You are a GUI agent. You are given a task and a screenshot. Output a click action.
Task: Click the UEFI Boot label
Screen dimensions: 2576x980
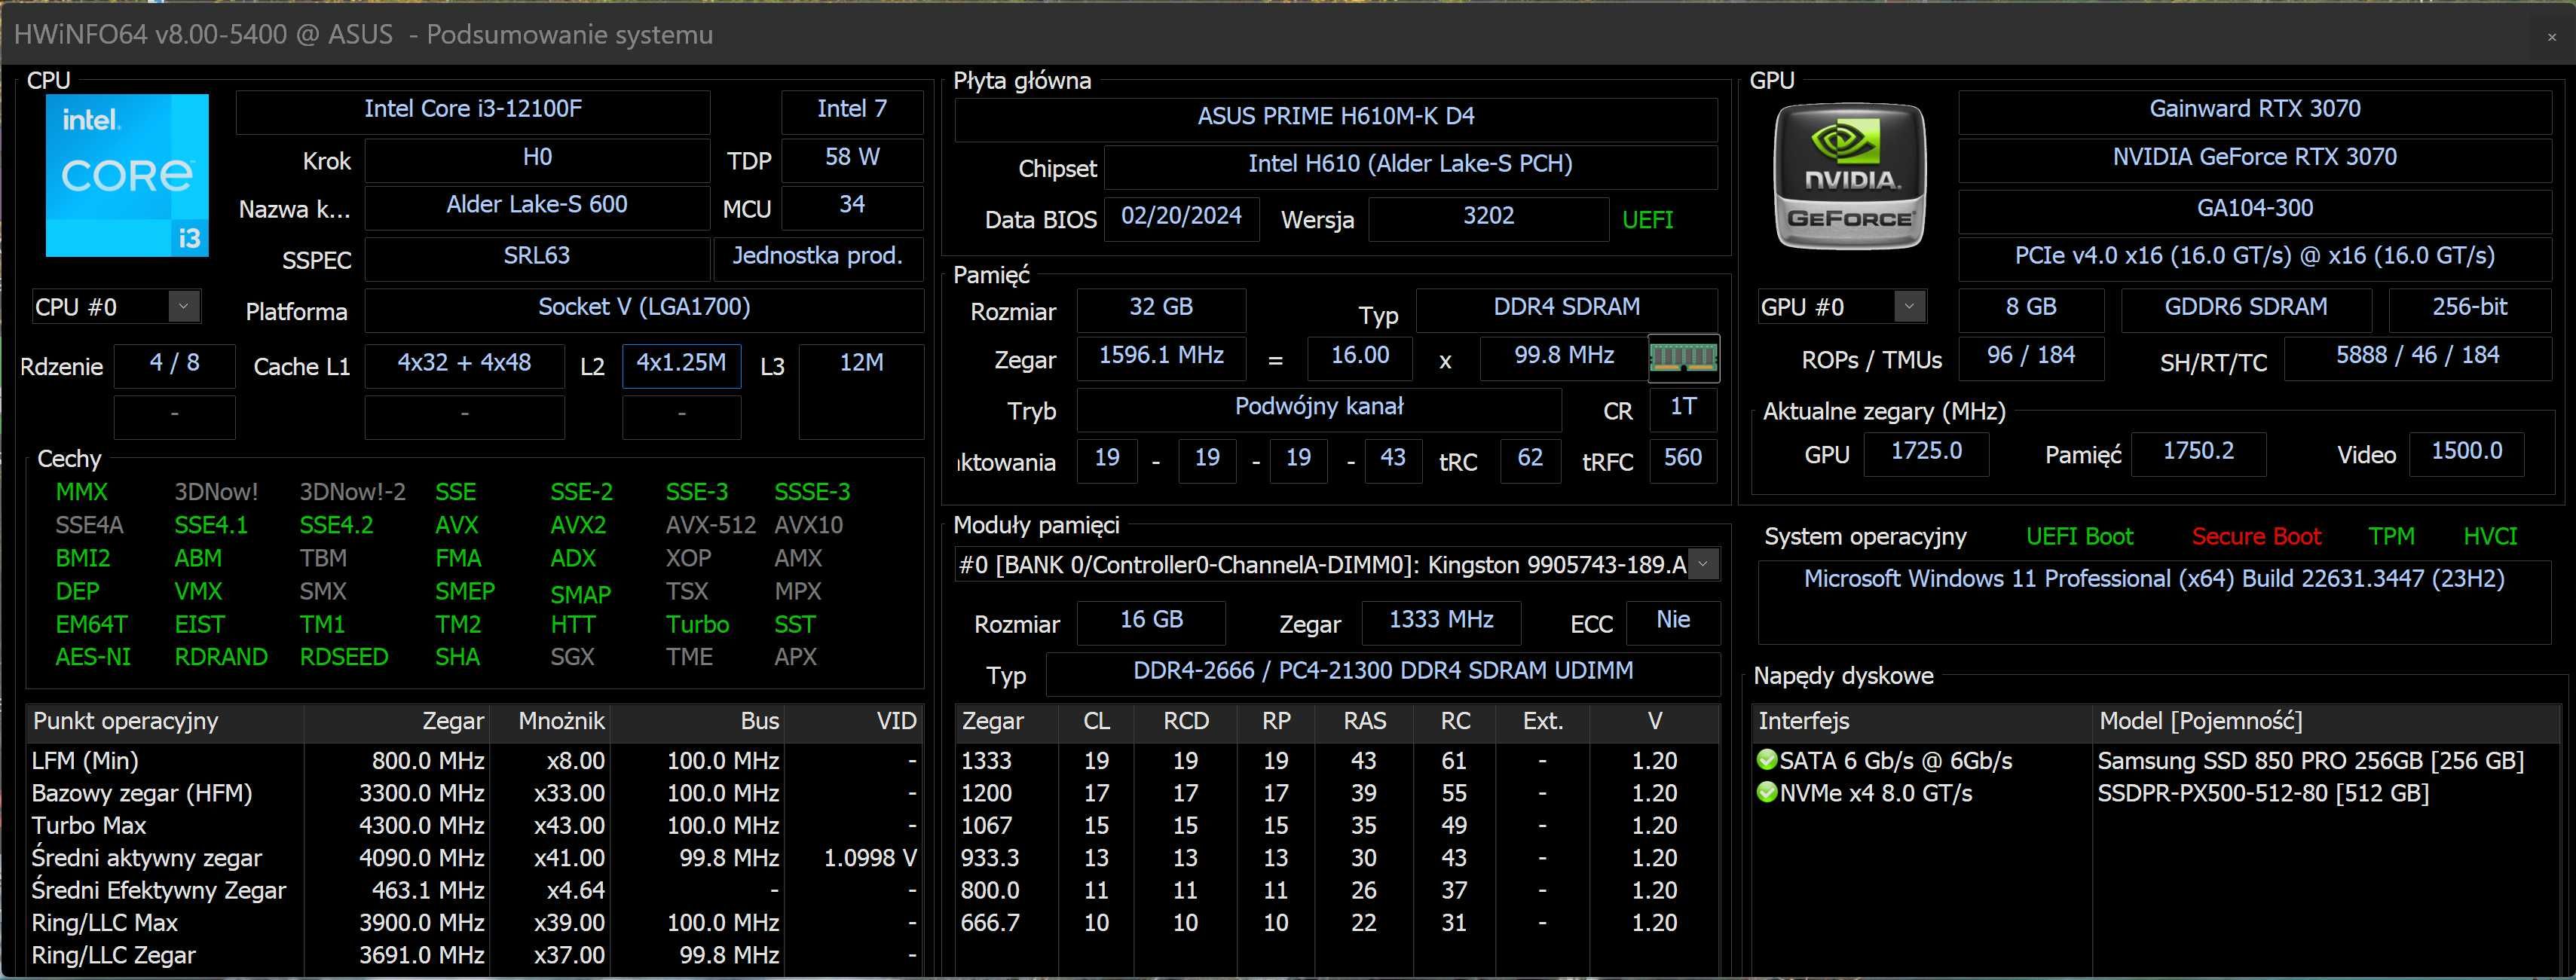click(x=2079, y=537)
